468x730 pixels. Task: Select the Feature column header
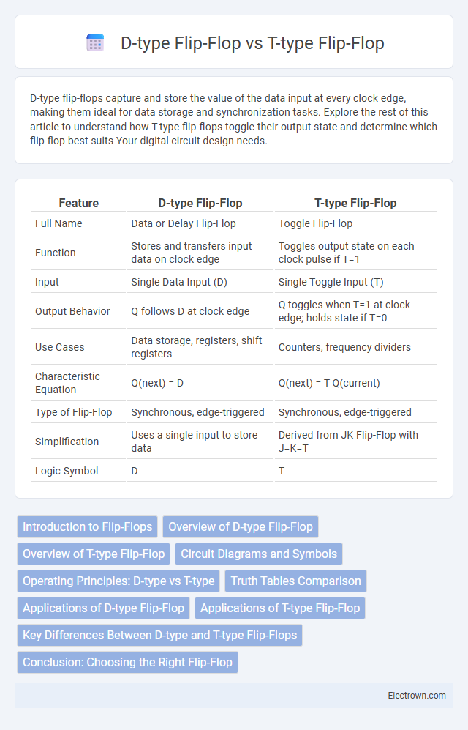tap(78, 203)
